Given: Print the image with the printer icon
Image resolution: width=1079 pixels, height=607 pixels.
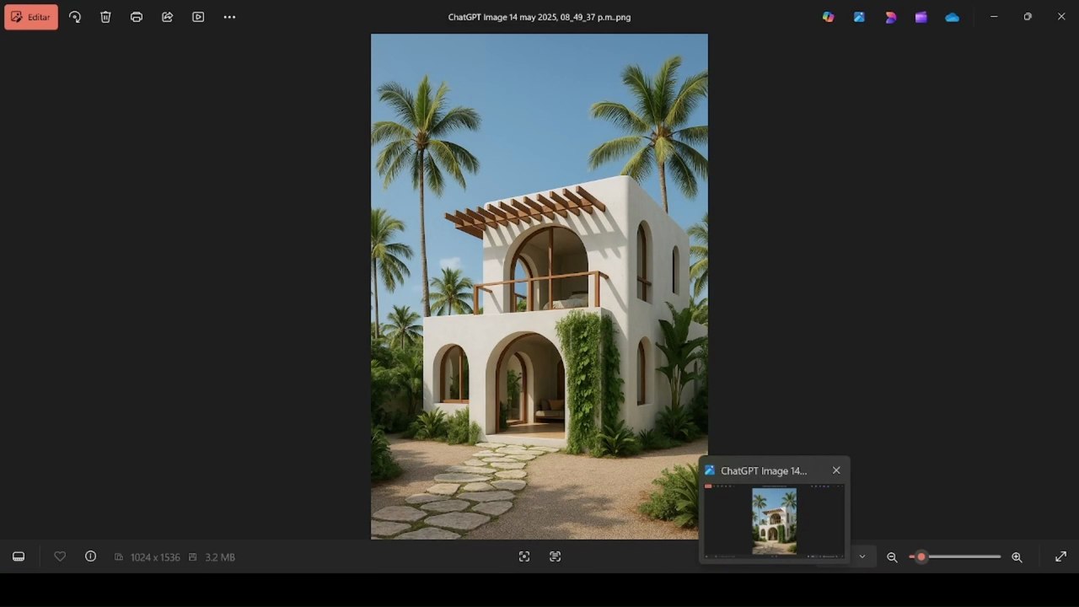Looking at the screenshot, I should pos(137,17).
